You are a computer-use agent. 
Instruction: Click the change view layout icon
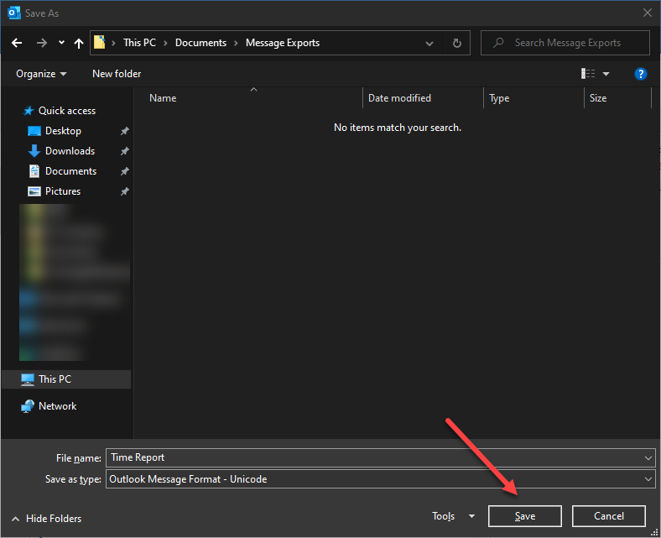pyautogui.click(x=589, y=74)
